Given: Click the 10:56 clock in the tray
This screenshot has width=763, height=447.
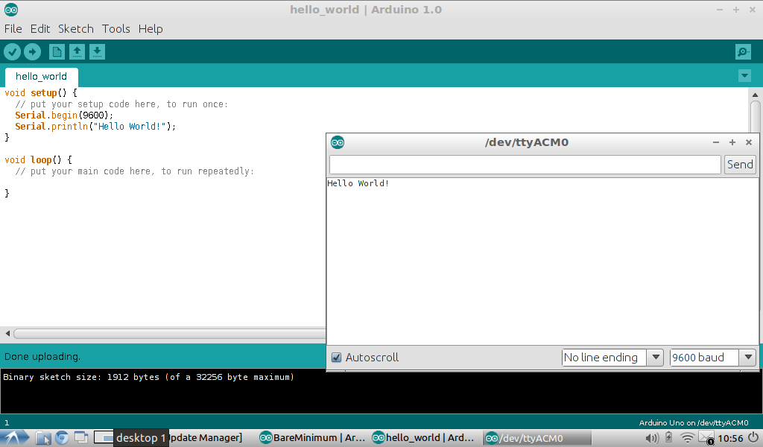Looking at the screenshot, I should point(730,438).
